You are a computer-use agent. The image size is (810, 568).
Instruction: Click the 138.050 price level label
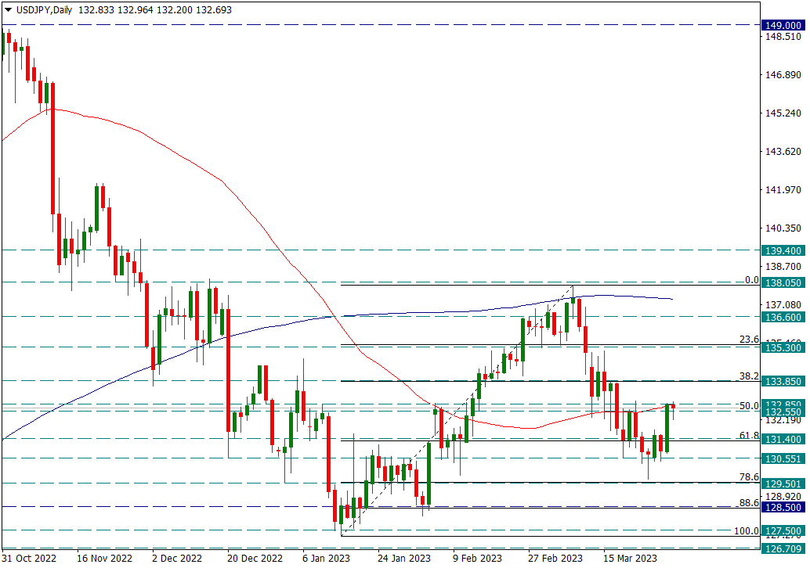(783, 283)
